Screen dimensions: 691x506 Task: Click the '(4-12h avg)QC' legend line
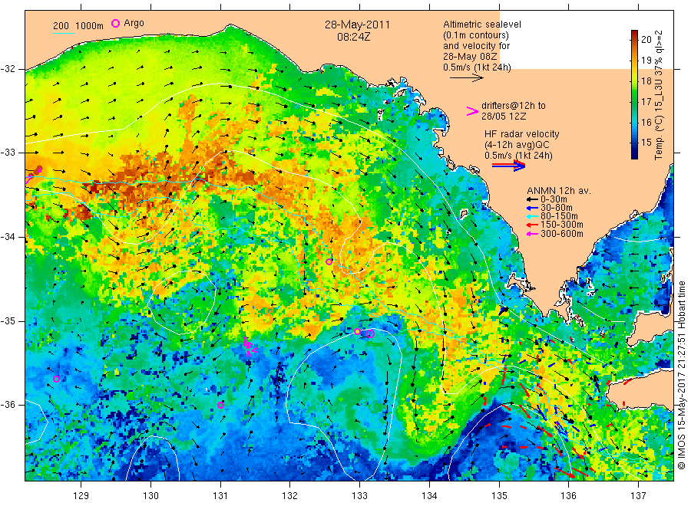pyautogui.click(x=517, y=145)
